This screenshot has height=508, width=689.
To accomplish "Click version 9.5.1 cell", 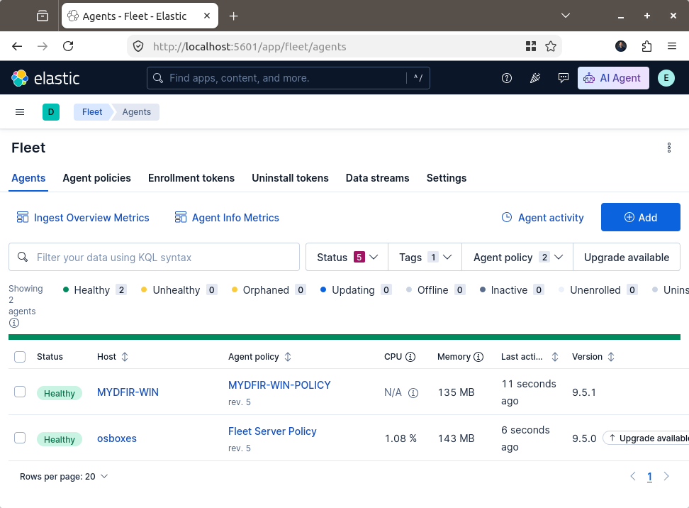I will 584,392.
